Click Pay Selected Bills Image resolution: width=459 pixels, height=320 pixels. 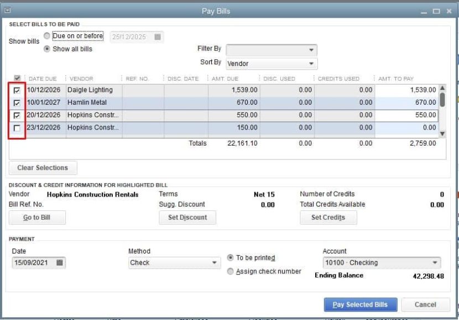[360, 304]
